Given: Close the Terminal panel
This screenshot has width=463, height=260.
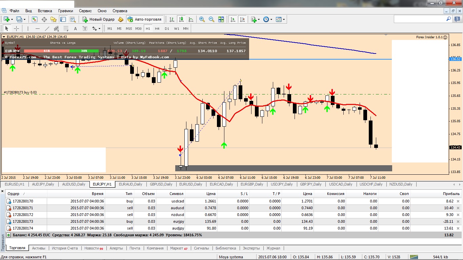Looking at the screenshot, I should (3, 191).
